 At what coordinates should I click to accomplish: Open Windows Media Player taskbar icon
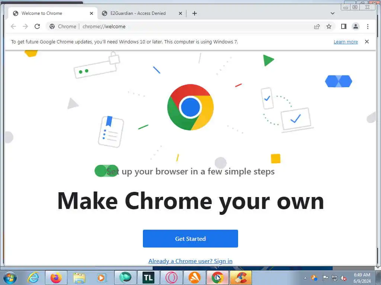102,278
